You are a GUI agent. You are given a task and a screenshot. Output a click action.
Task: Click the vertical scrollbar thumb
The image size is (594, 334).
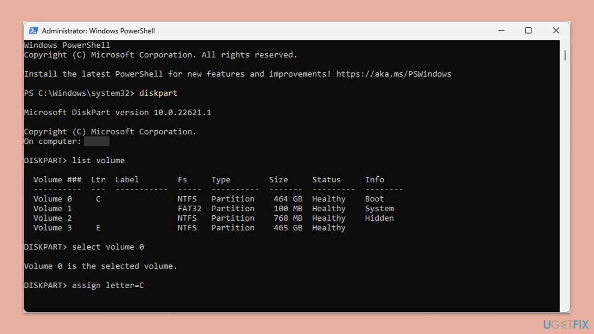(x=565, y=55)
